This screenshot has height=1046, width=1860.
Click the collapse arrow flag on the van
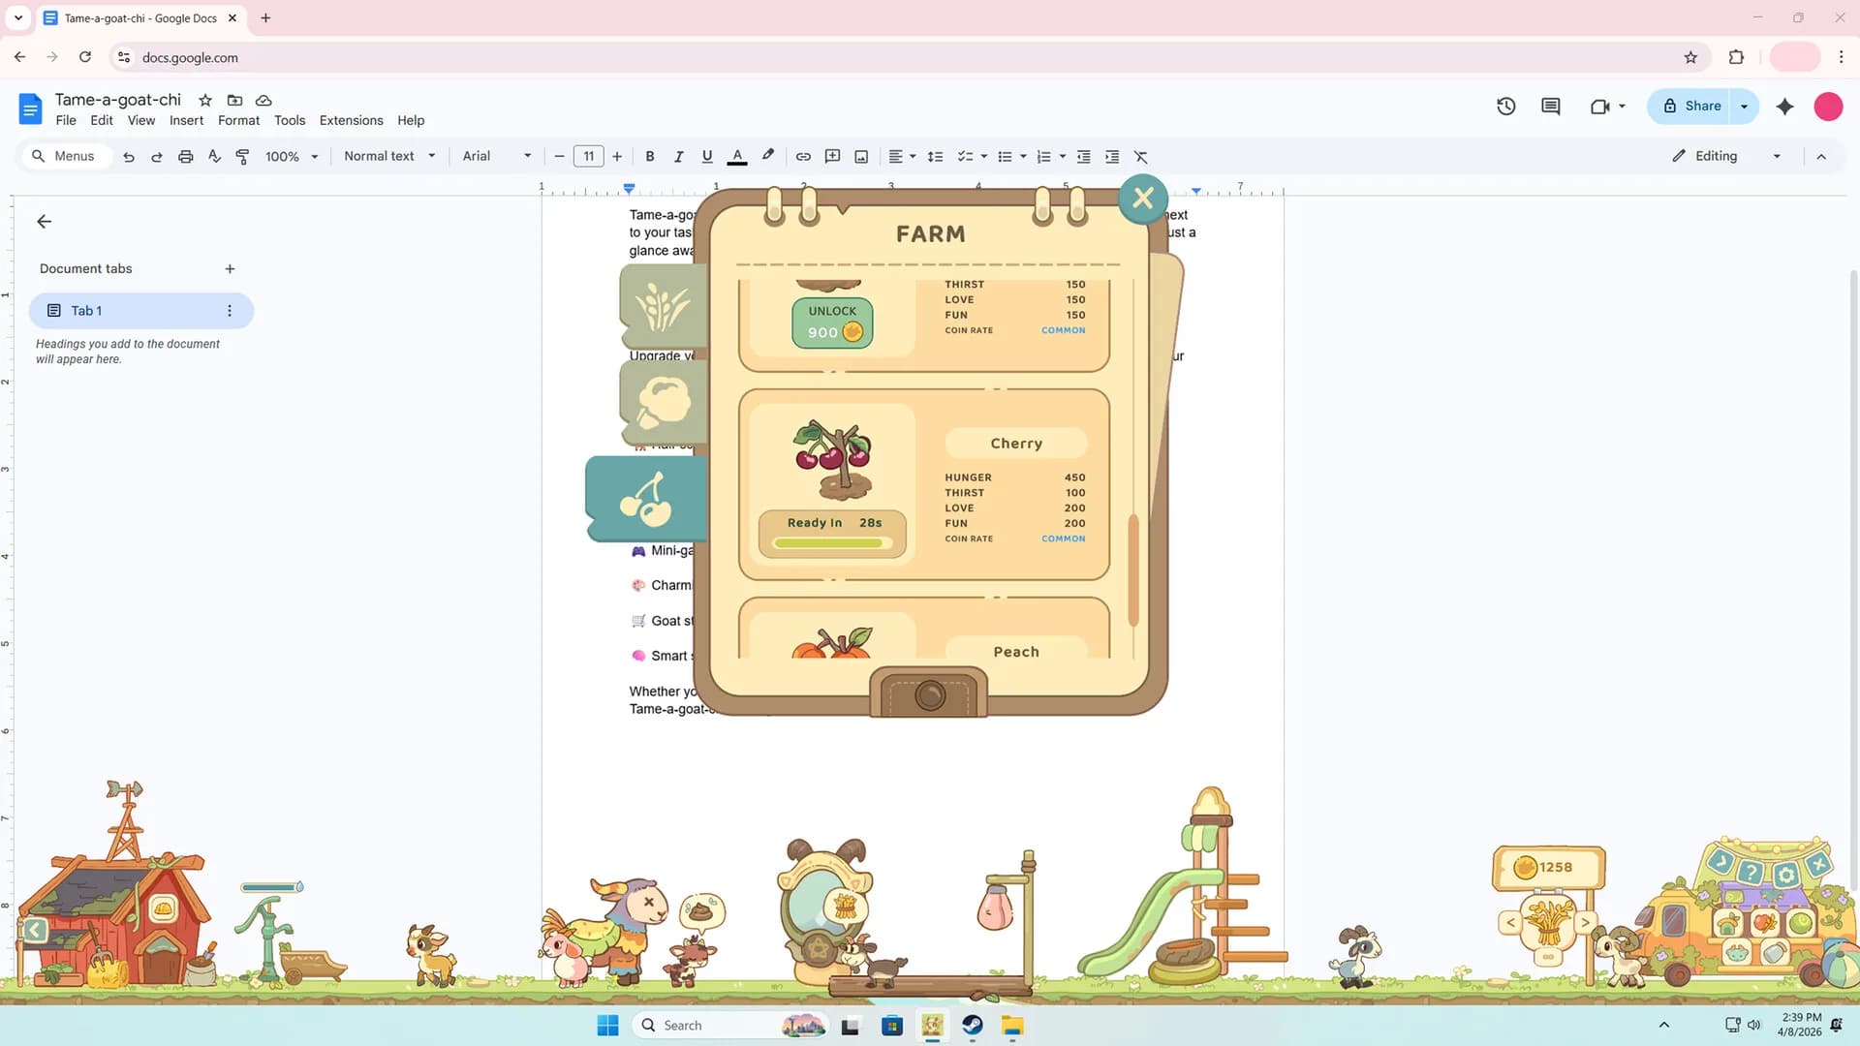pos(1721,860)
